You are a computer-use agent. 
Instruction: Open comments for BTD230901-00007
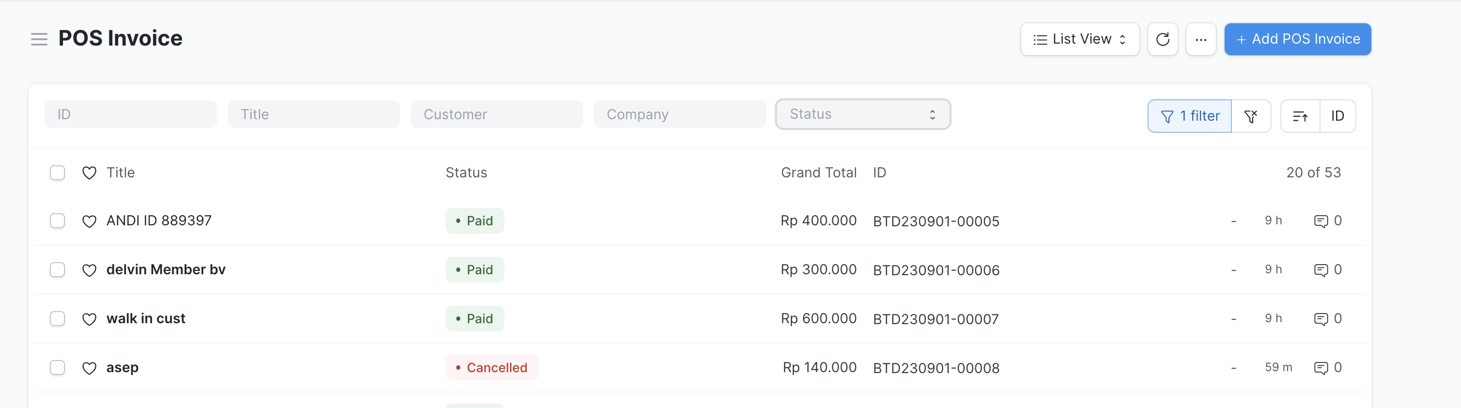point(1327,319)
